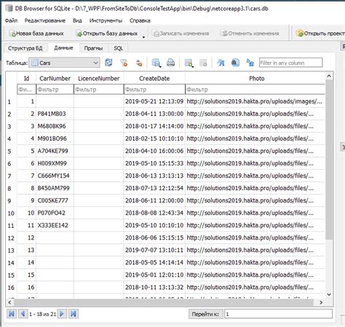Go to the first page of records
Screen dimensions: 345x327
point(11,314)
